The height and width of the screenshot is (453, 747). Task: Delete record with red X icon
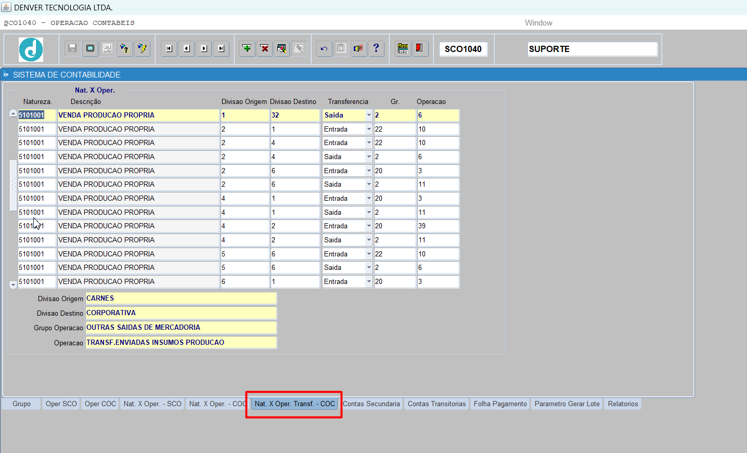(x=265, y=48)
